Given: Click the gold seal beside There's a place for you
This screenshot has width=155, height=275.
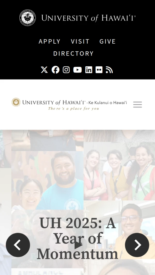Looking at the screenshot, I should tap(16, 102).
